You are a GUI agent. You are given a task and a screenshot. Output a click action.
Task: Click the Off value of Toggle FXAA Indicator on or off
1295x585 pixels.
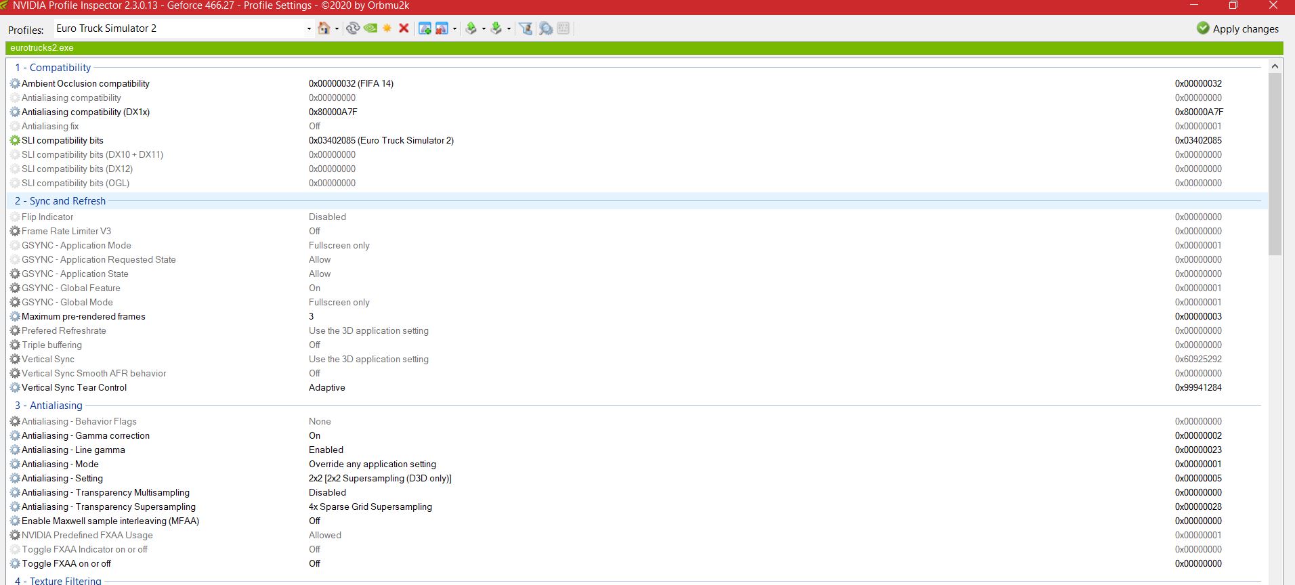pos(315,550)
